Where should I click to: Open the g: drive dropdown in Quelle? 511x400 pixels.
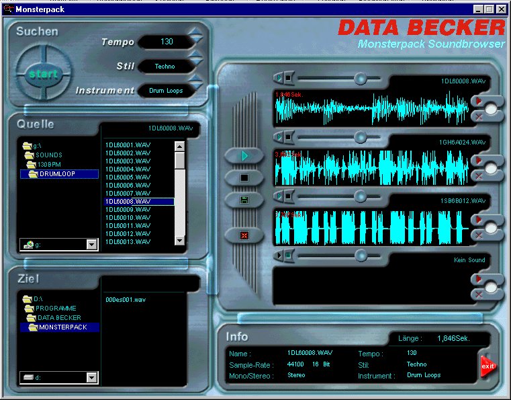[x=91, y=245]
